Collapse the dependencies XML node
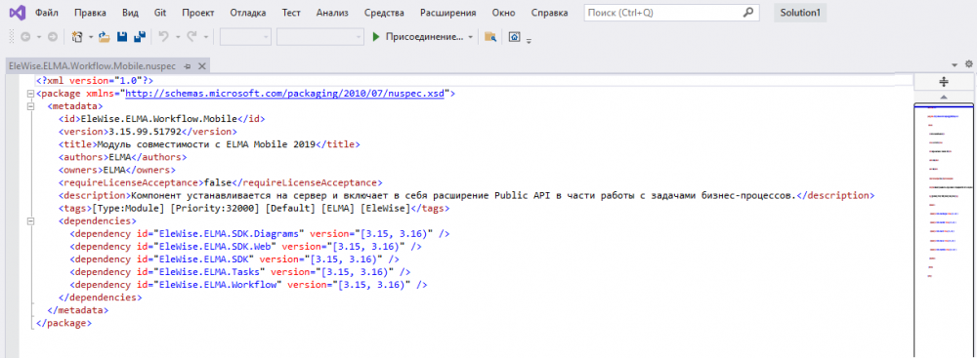The width and height of the screenshot is (977, 358). click(x=29, y=221)
